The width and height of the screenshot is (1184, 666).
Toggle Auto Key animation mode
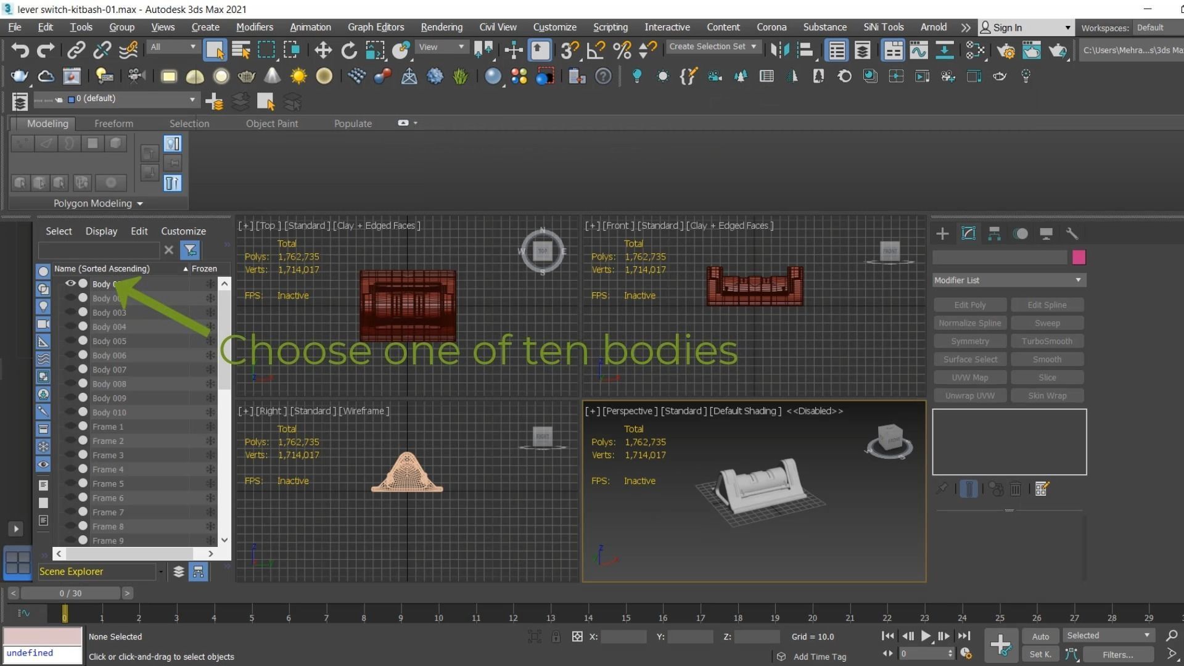click(1040, 636)
